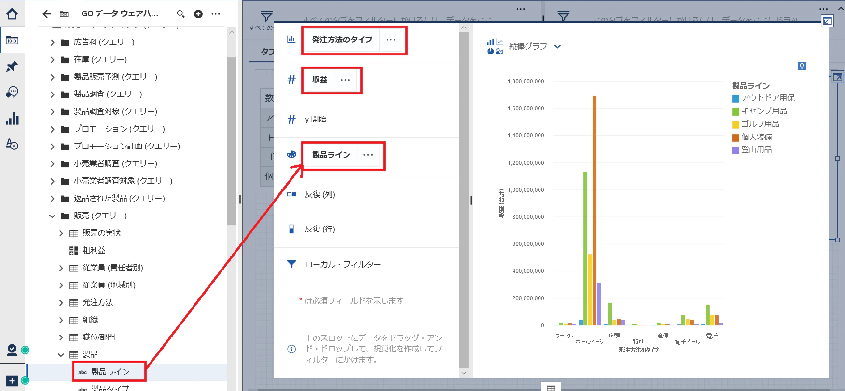Select the 製品ライン item in data tree
This screenshot has width=845, height=391.
pyautogui.click(x=111, y=372)
